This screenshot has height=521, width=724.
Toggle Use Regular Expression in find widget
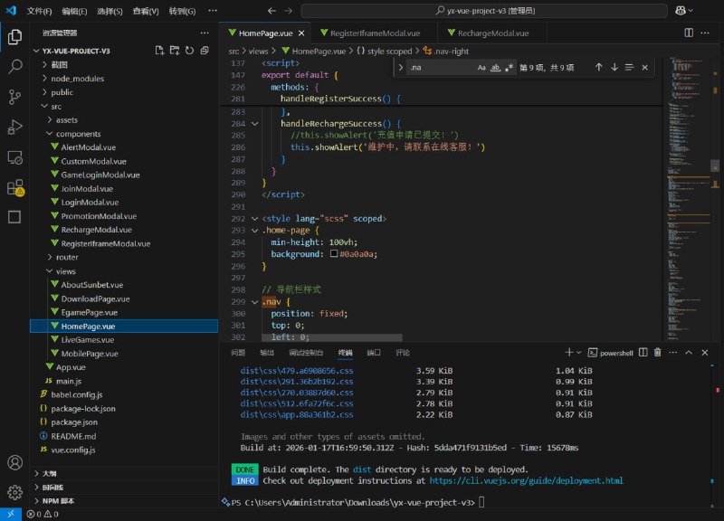[x=510, y=67]
